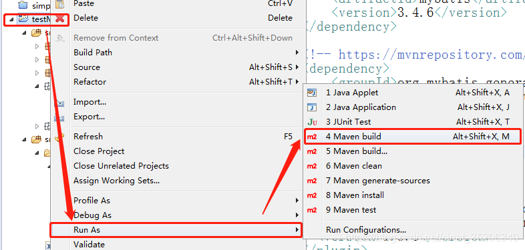Screen dimensions: 525x250
Task: Click the Java Applet launch icon
Action: (312, 93)
